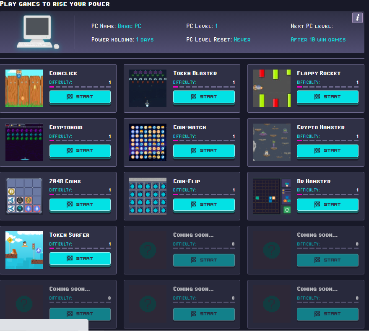Select the Token Blaster game title

click(x=195, y=73)
